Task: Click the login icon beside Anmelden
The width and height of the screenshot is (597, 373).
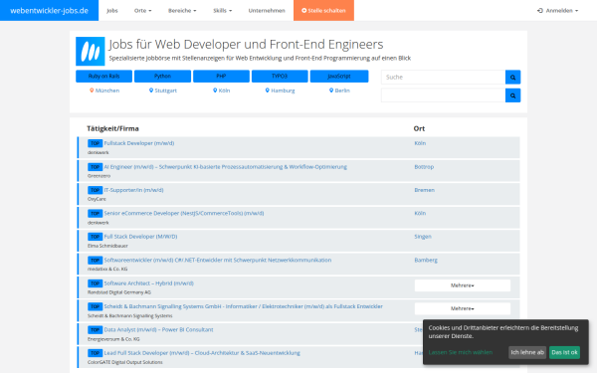Action: pyautogui.click(x=540, y=11)
